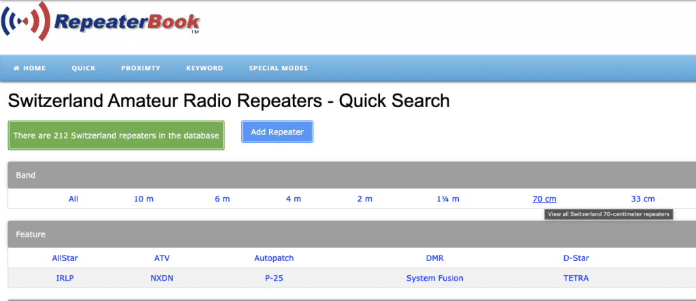Show DMR repeaters

434,258
